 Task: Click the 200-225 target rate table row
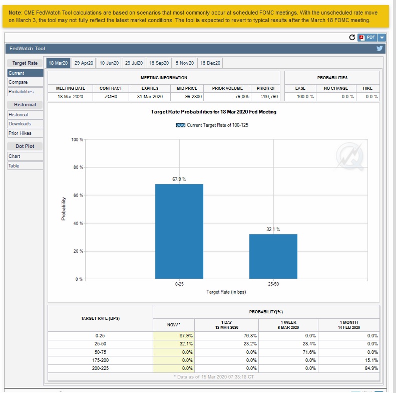click(214, 368)
